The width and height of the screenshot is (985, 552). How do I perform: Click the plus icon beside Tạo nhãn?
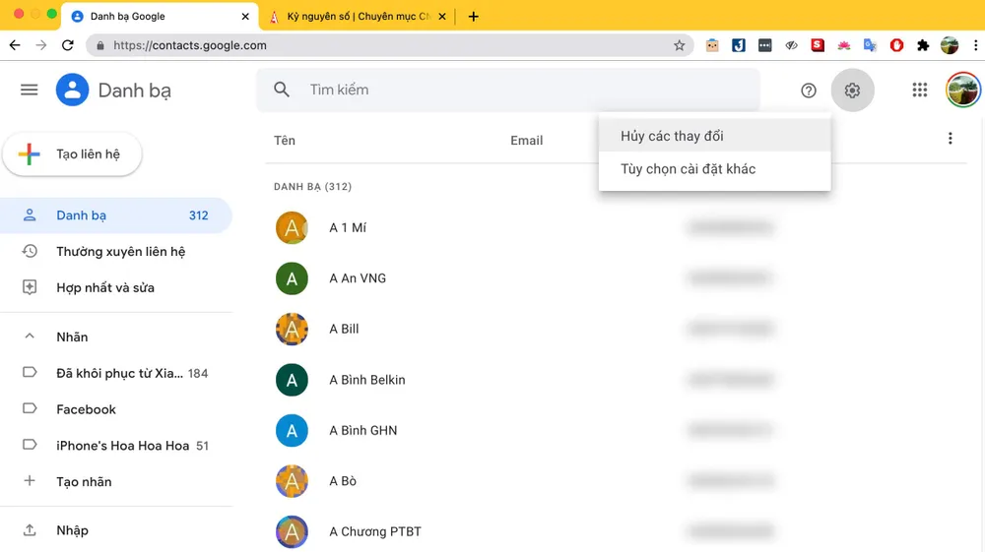click(x=30, y=481)
